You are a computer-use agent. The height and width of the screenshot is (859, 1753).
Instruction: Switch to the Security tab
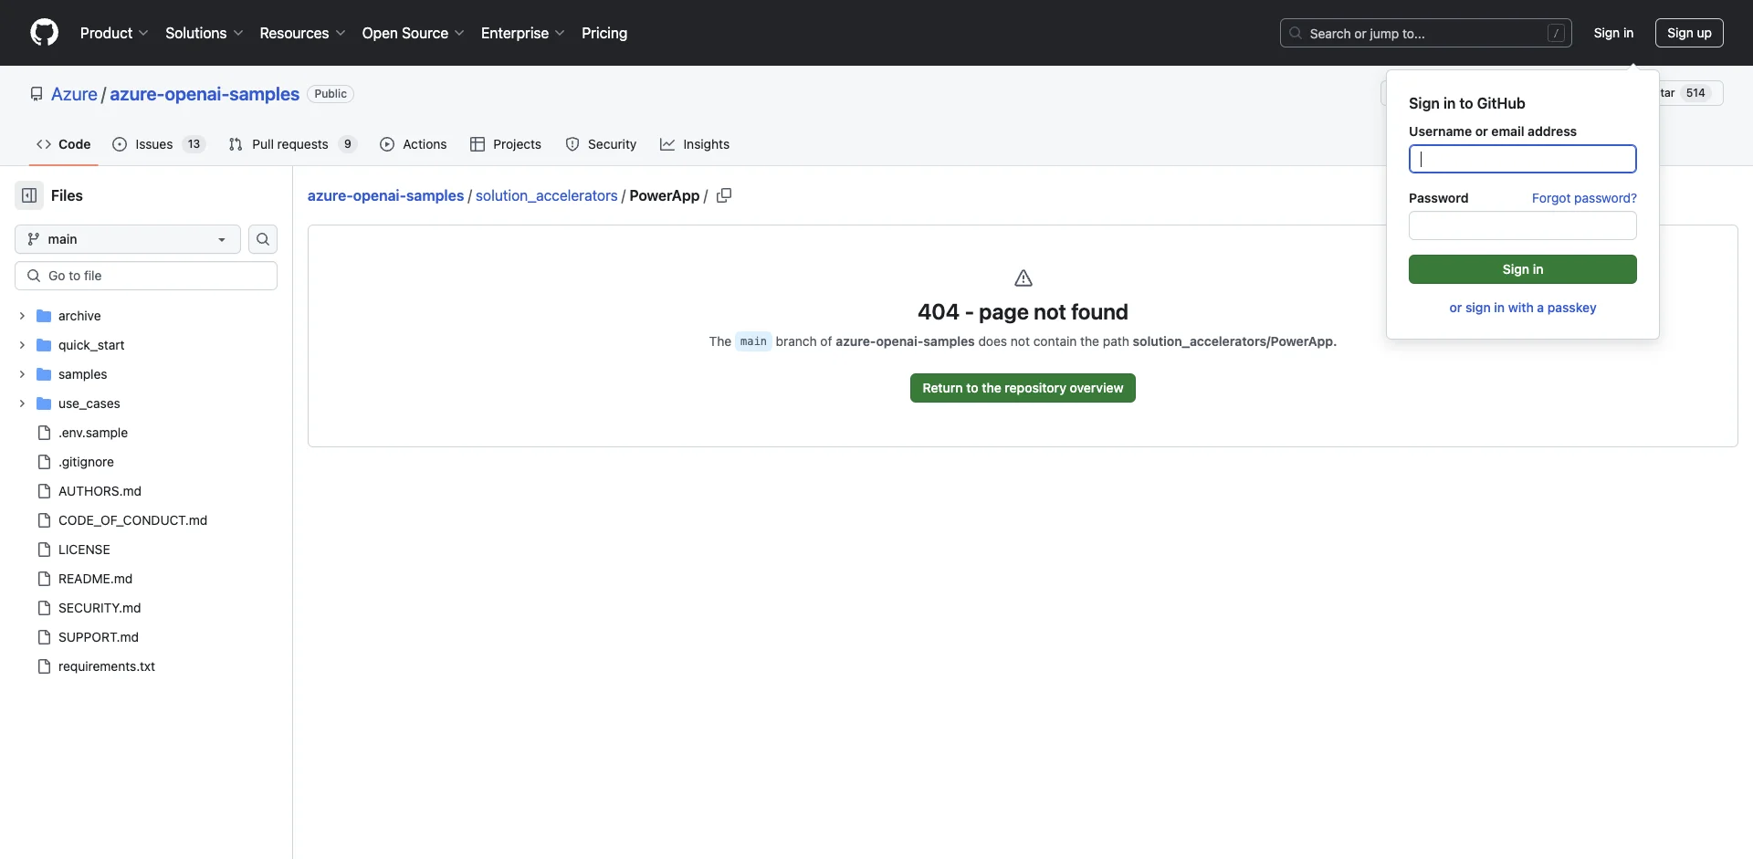click(x=601, y=144)
